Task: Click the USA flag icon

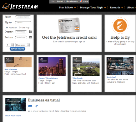Action: (x=81, y=1)
